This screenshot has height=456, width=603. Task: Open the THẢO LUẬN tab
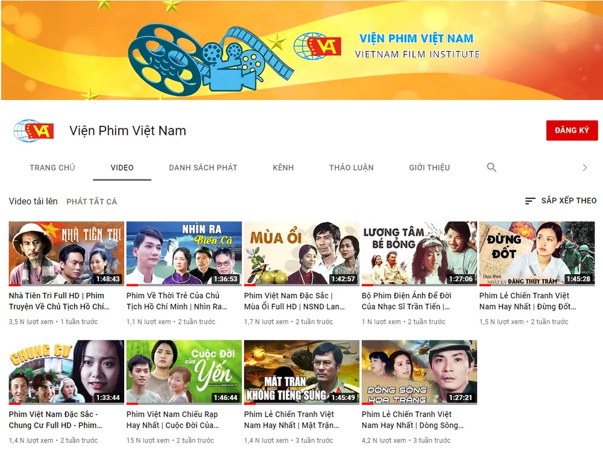click(x=352, y=167)
